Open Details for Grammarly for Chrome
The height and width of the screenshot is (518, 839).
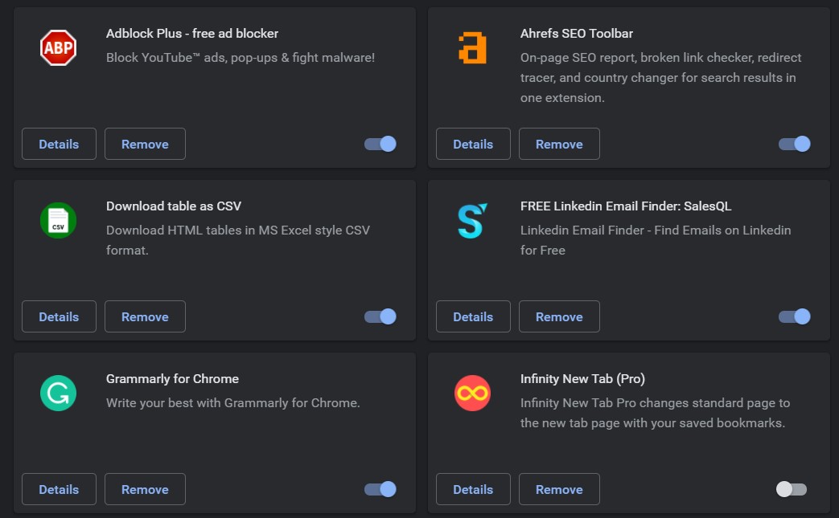click(x=59, y=489)
